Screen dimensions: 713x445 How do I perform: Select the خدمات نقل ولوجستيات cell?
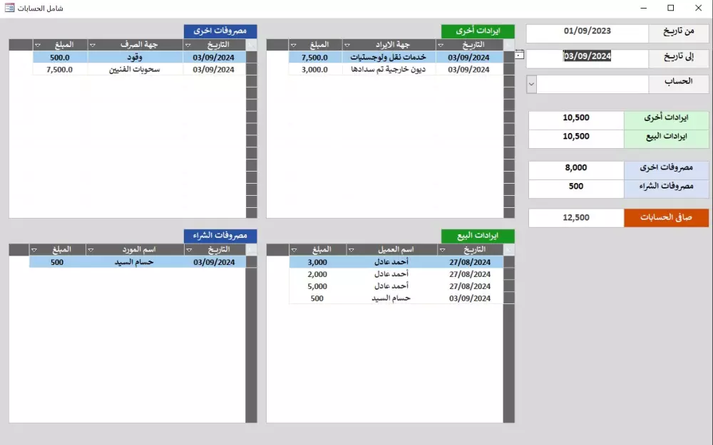[x=389, y=57]
